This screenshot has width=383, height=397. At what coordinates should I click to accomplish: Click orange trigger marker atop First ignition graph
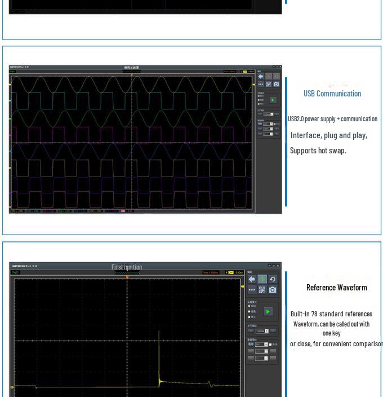pyautogui.click(x=127, y=277)
